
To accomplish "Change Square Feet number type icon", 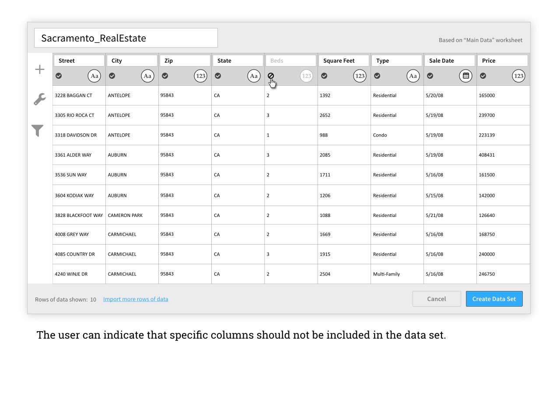I will click(x=360, y=76).
